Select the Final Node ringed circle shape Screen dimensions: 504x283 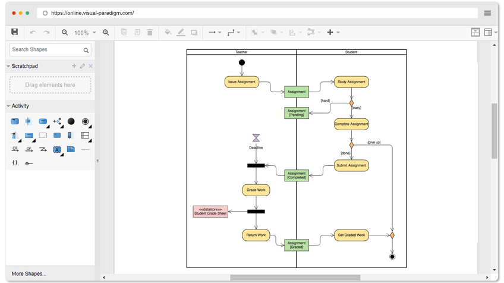tap(85, 121)
